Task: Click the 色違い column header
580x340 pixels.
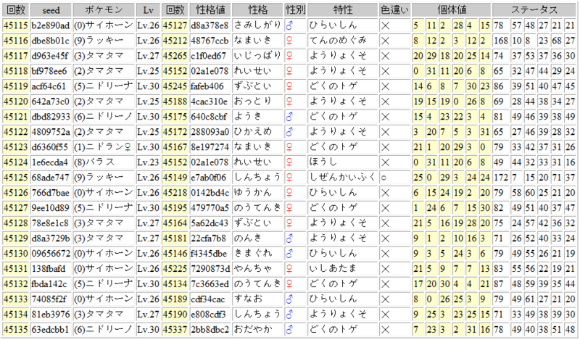Action: [x=395, y=10]
